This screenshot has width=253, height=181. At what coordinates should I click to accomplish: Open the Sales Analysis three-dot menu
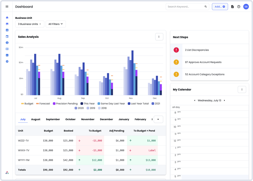point(159,37)
